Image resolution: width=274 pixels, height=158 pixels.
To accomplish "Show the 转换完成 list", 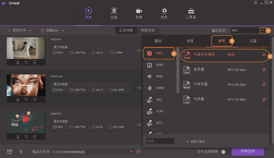I will [148, 30].
